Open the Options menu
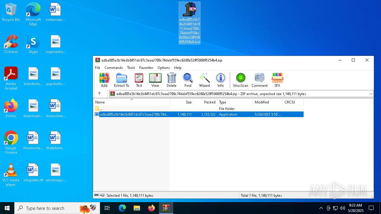381x214 pixels. click(x=164, y=68)
